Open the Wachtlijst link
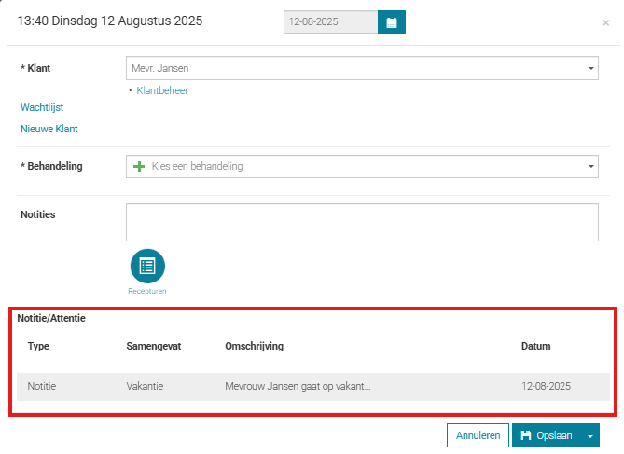 point(42,108)
